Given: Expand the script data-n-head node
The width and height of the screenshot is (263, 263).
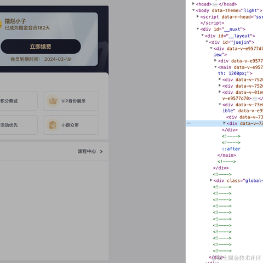Looking at the screenshot, I should pos(198,16).
